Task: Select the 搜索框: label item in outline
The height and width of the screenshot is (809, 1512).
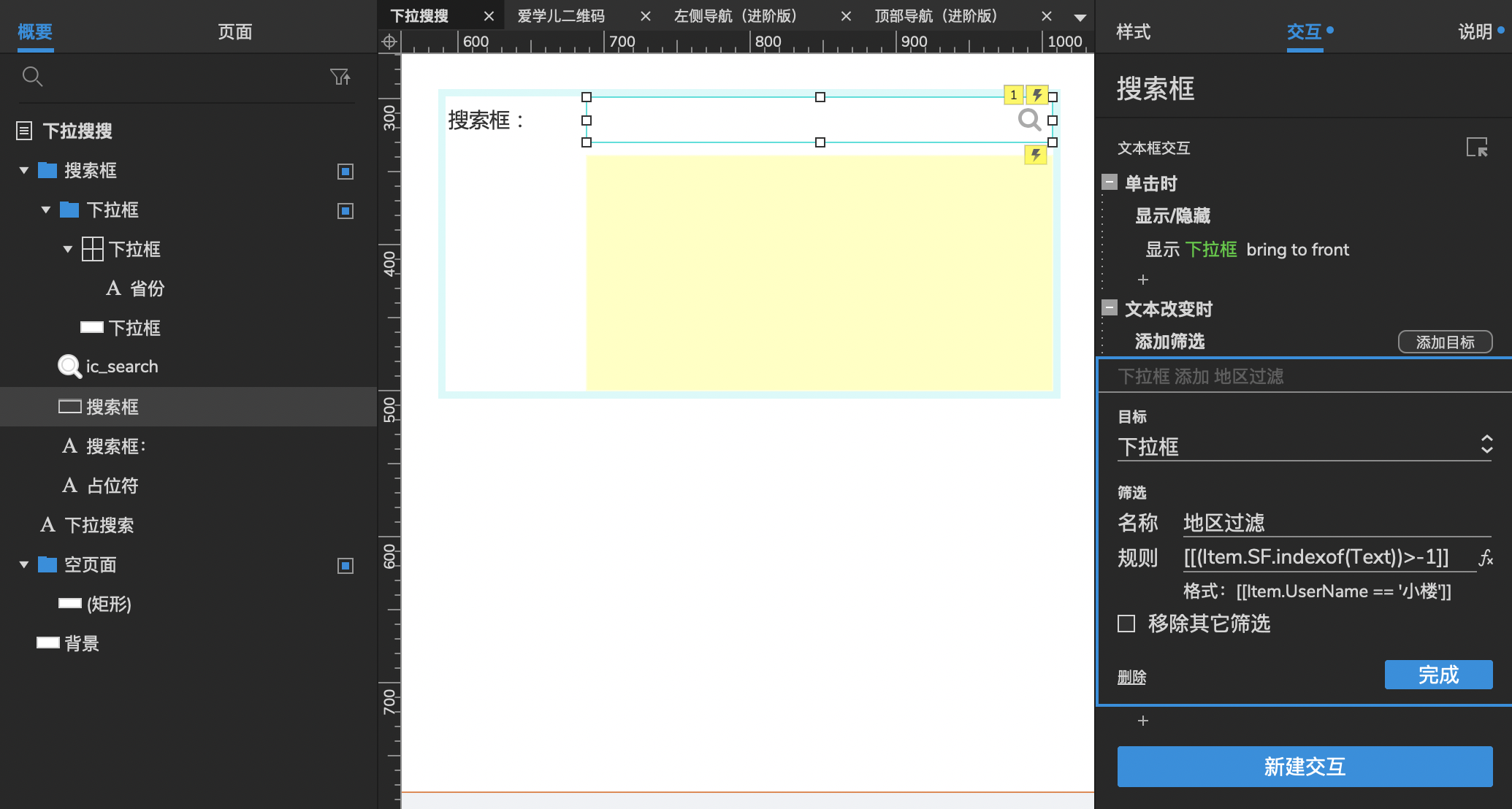Action: pos(116,446)
